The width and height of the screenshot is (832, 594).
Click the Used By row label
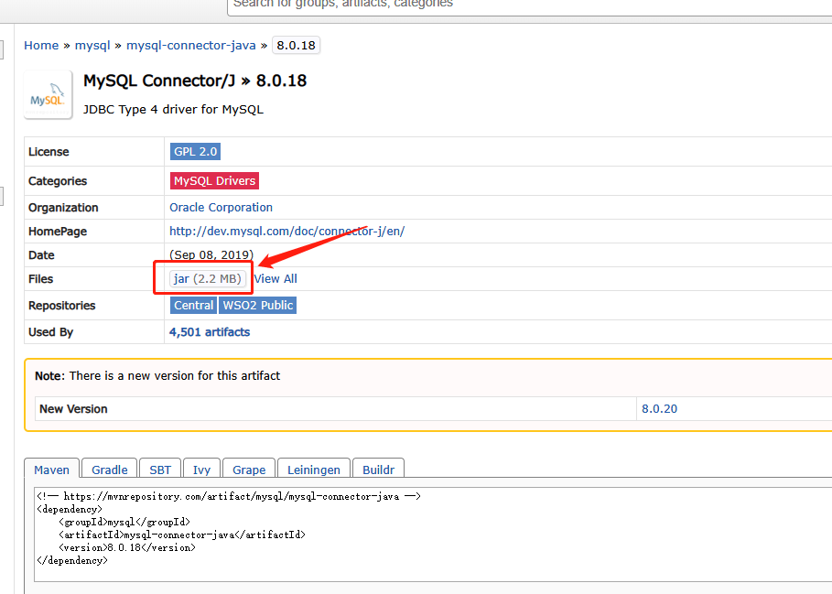(50, 332)
